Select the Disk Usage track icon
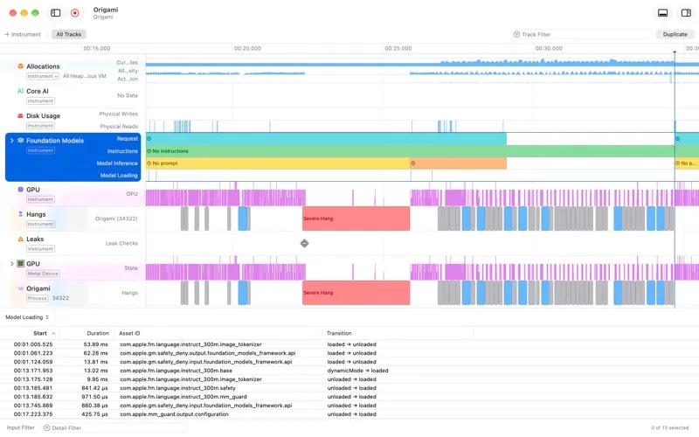Screen dimensions: 699x437 20,115
